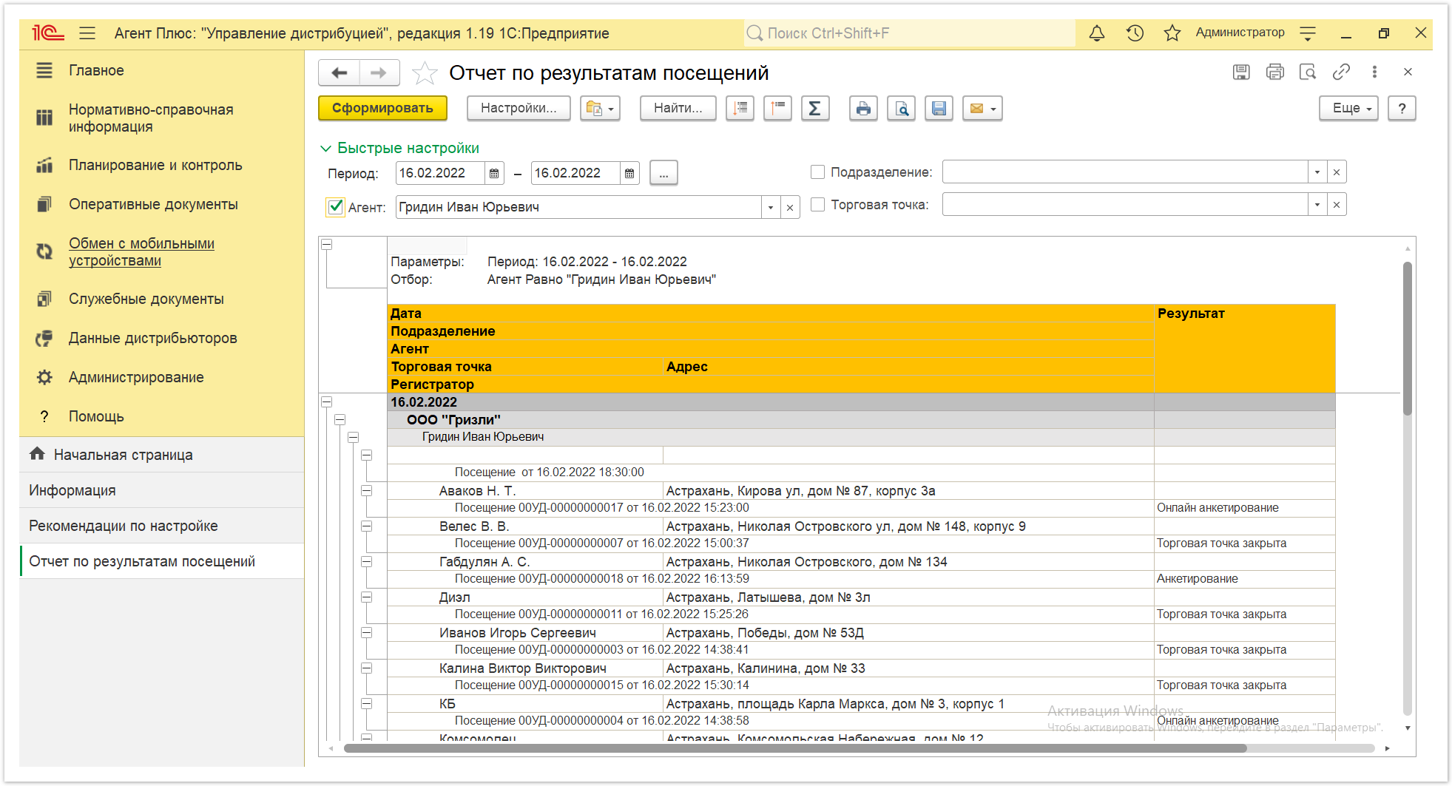
Task: Open Оперативные документы section
Action: click(153, 204)
